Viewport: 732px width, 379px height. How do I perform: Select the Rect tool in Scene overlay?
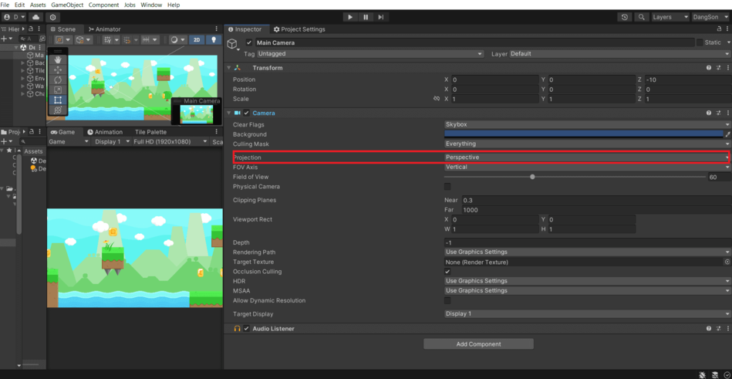(58, 100)
